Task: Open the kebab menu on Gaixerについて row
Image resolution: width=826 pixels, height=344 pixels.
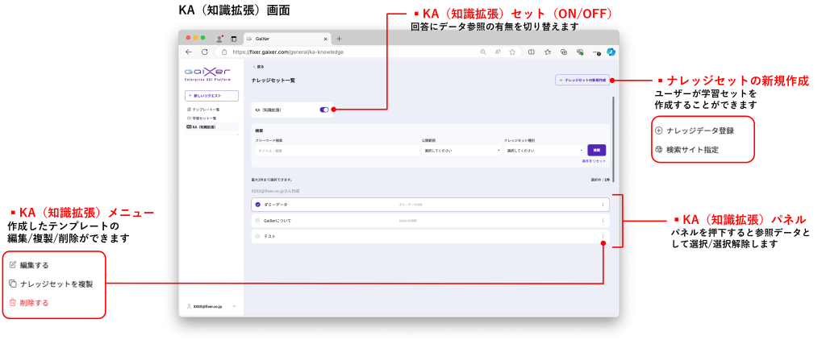Action: coord(603,220)
